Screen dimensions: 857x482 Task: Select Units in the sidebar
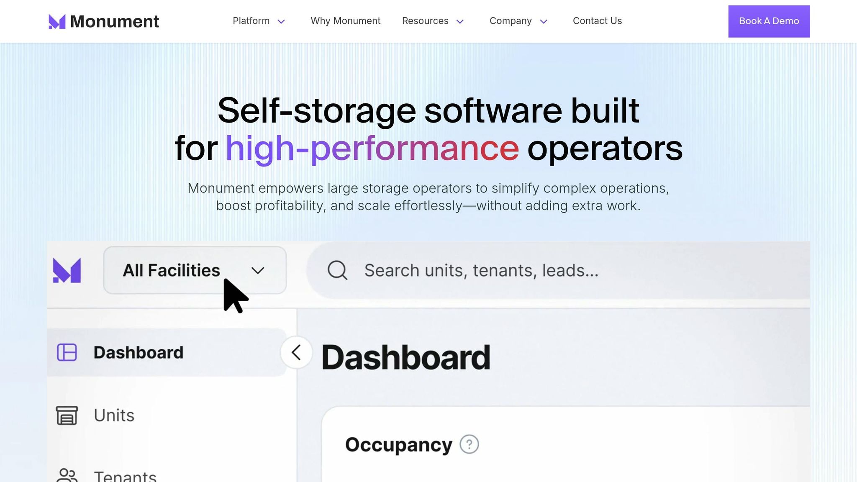114,415
